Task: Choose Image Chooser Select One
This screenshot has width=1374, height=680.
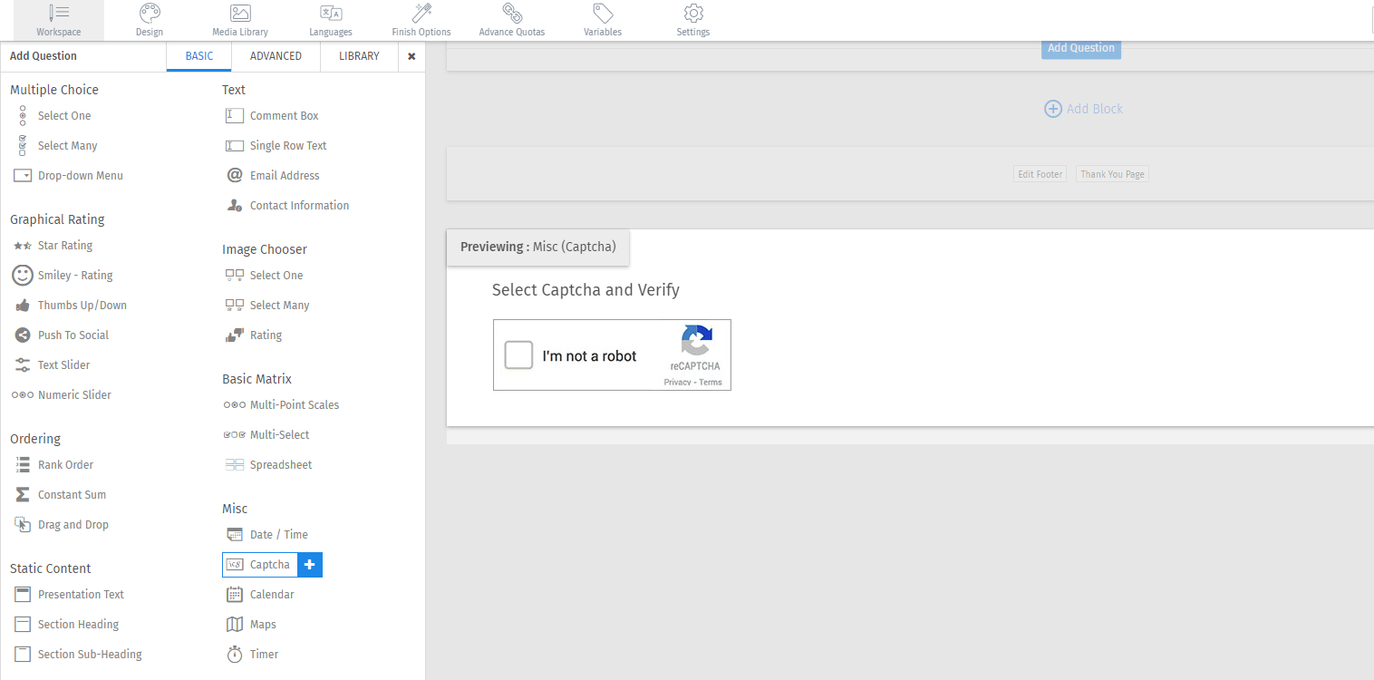Action: click(264, 276)
